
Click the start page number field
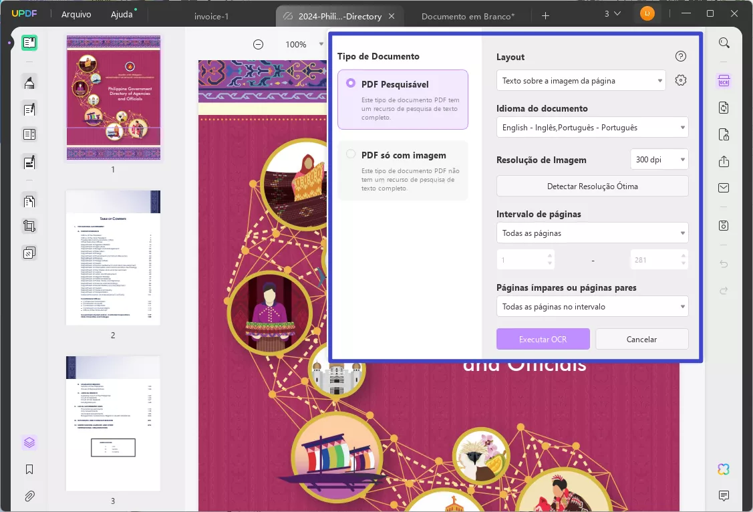point(525,260)
